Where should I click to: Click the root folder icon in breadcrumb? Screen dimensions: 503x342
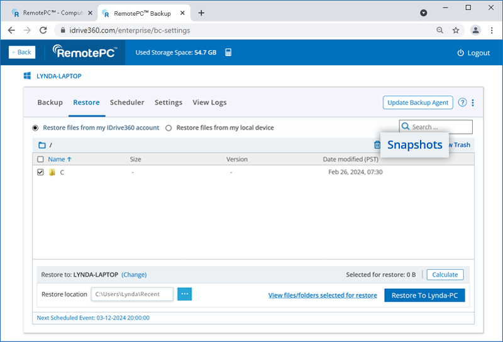[x=42, y=145]
